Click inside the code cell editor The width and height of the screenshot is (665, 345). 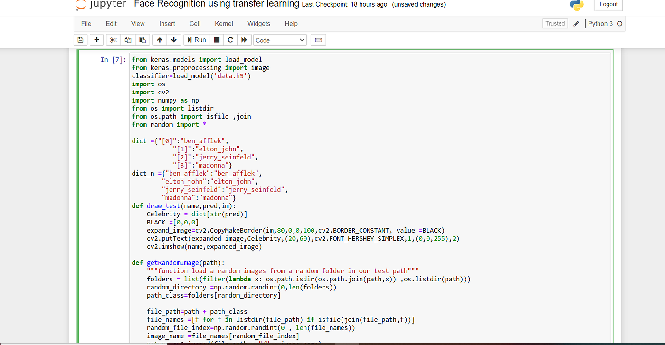(370, 197)
